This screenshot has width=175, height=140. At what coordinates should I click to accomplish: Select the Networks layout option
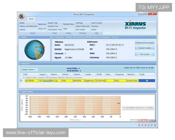point(42,24)
